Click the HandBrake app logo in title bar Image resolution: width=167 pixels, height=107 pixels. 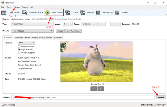tap(3, 3)
